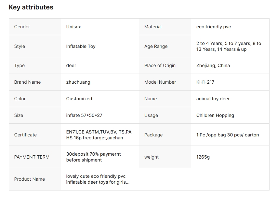
Task: Click the zhuchuang brand name value
Action: [78, 82]
